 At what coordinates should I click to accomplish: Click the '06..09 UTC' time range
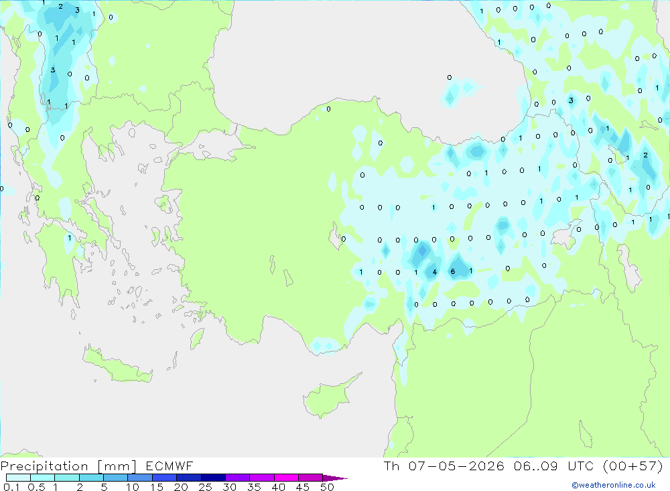point(554,466)
